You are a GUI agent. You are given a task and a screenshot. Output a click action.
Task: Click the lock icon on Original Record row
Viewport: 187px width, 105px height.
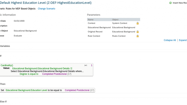click(138, 32)
